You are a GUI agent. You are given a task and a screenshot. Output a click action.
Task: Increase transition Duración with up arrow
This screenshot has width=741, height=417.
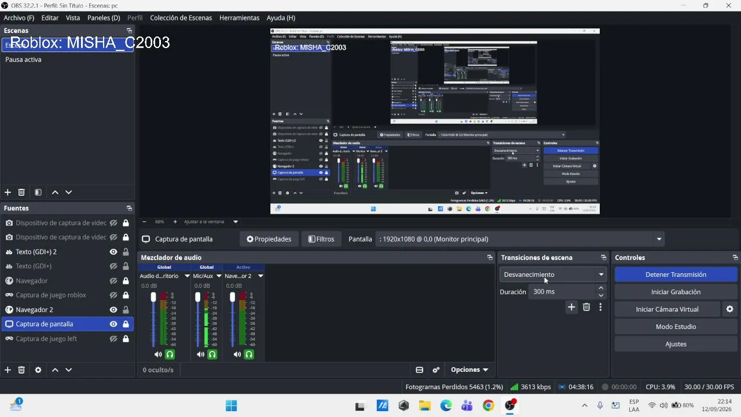(x=601, y=288)
